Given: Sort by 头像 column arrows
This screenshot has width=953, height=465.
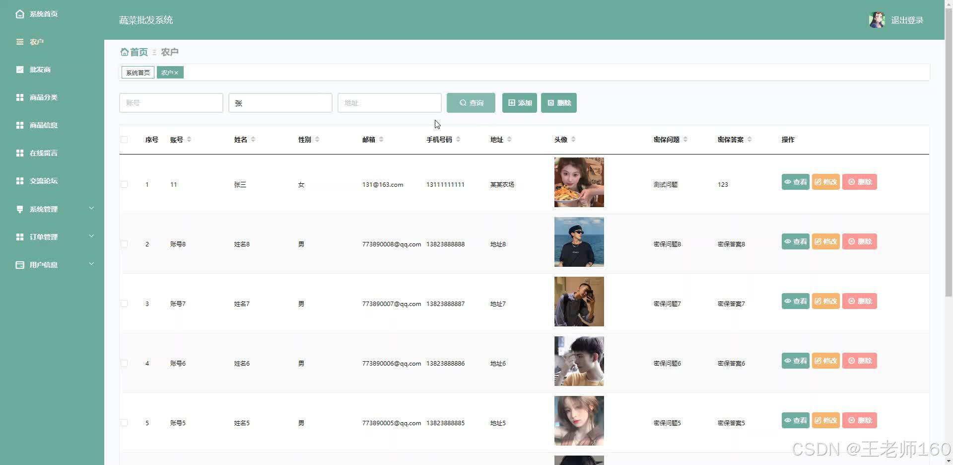Looking at the screenshot, I should [x=573, y=140].
